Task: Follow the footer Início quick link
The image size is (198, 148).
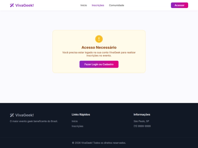Action: (x=75, y=121)
